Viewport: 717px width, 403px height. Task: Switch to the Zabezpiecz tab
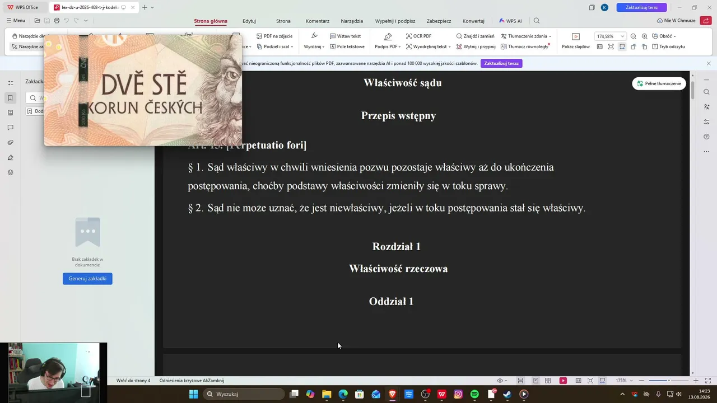[x=439, y=21]
